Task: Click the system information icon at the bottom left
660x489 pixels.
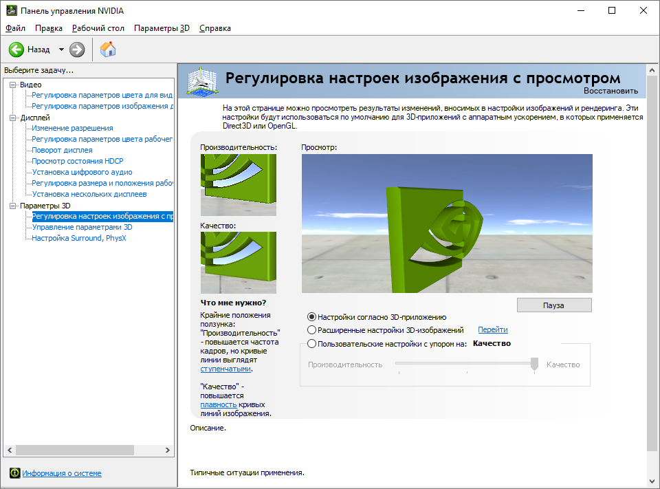Action: click(14, 473)
